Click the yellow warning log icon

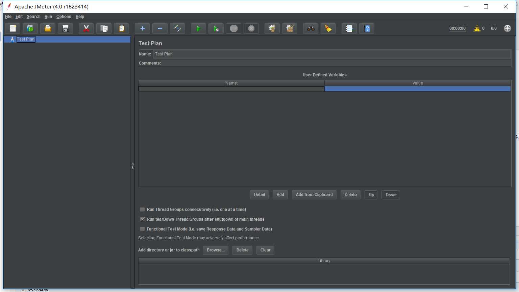(x=477, y=28)
